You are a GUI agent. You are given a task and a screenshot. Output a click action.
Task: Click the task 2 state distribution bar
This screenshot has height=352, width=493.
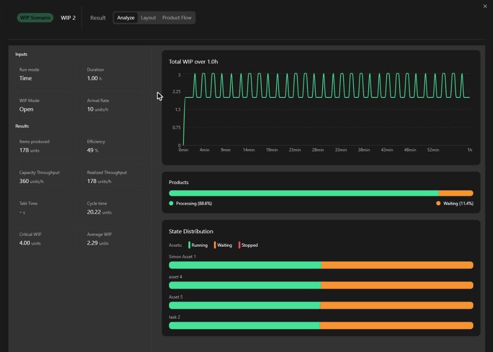(321, 326)
